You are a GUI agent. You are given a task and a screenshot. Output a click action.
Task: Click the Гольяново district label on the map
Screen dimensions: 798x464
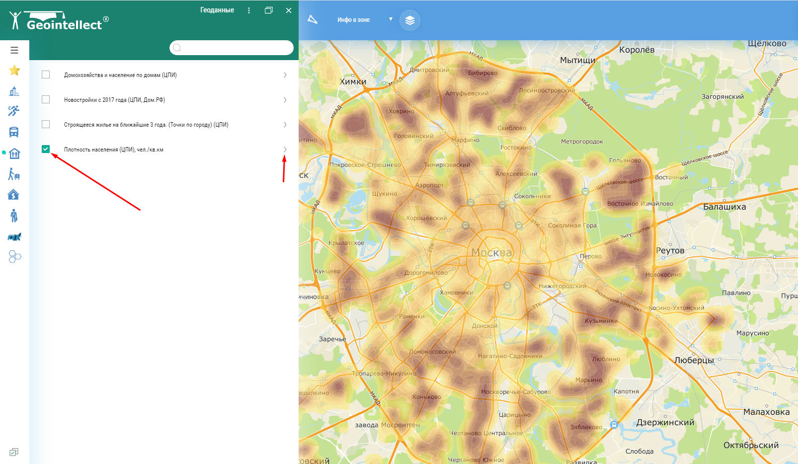point(625,160)
